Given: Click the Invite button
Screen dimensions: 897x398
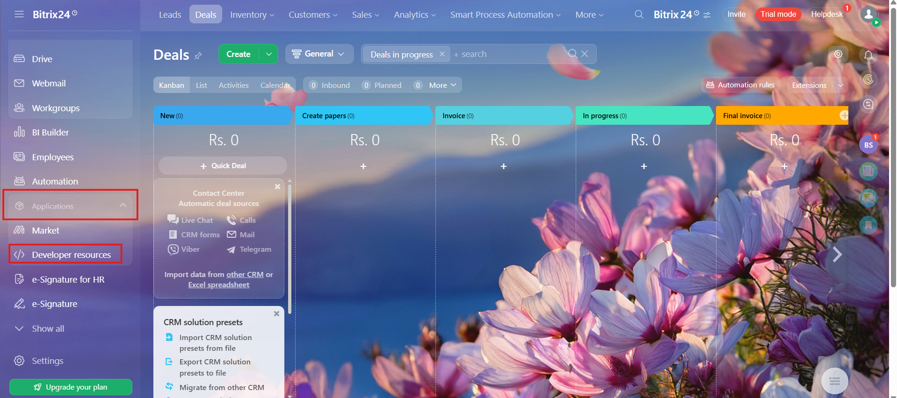Looking at the screenshot, I should tap(737, 14).
